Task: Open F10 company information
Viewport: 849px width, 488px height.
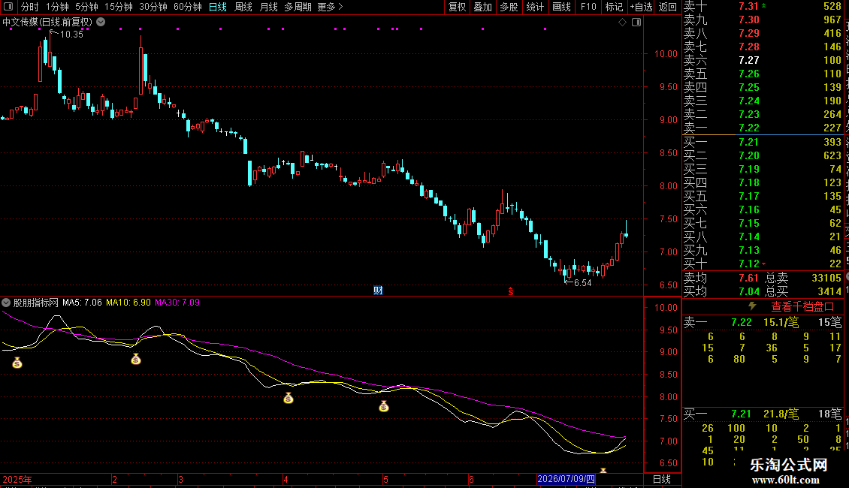Action: [x=588, y=7]
